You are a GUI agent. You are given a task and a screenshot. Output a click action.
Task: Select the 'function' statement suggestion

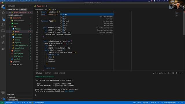point(87,32)
